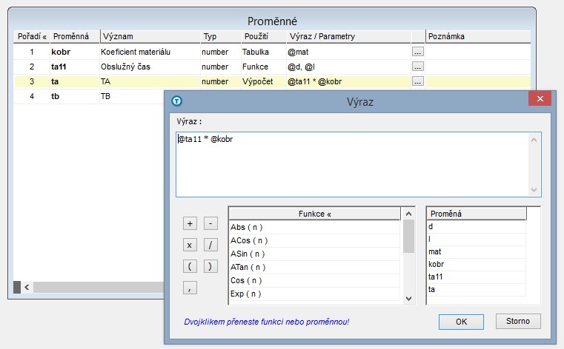This screenshot has width=564, height=349.
Task: Select the ta11 variable name cell
Action: (74, 67)
